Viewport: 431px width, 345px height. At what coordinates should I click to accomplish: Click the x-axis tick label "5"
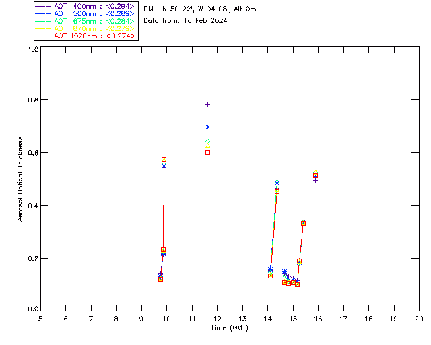pyautogui.click(x=40, y=319)
